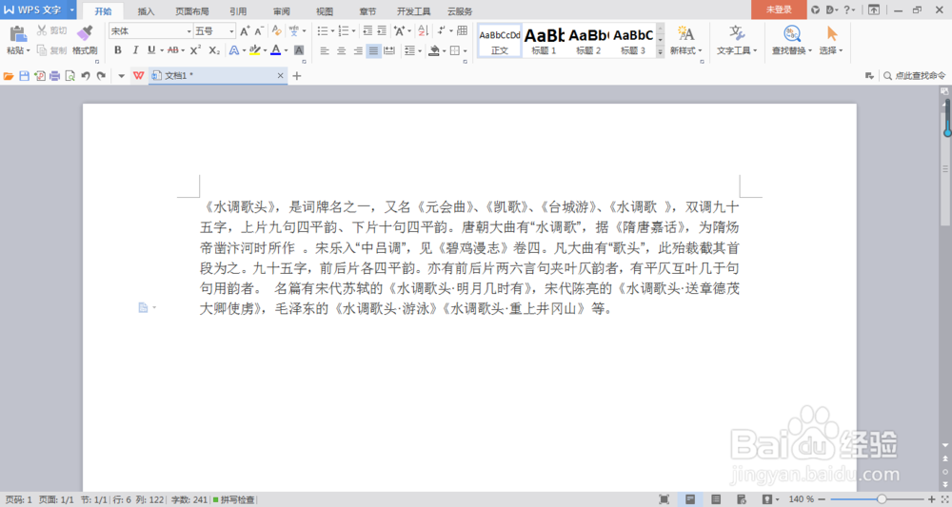Toggle strikethrough AB formatting
The height and width of the screenshot is (507, 952).
pos(173,50)
